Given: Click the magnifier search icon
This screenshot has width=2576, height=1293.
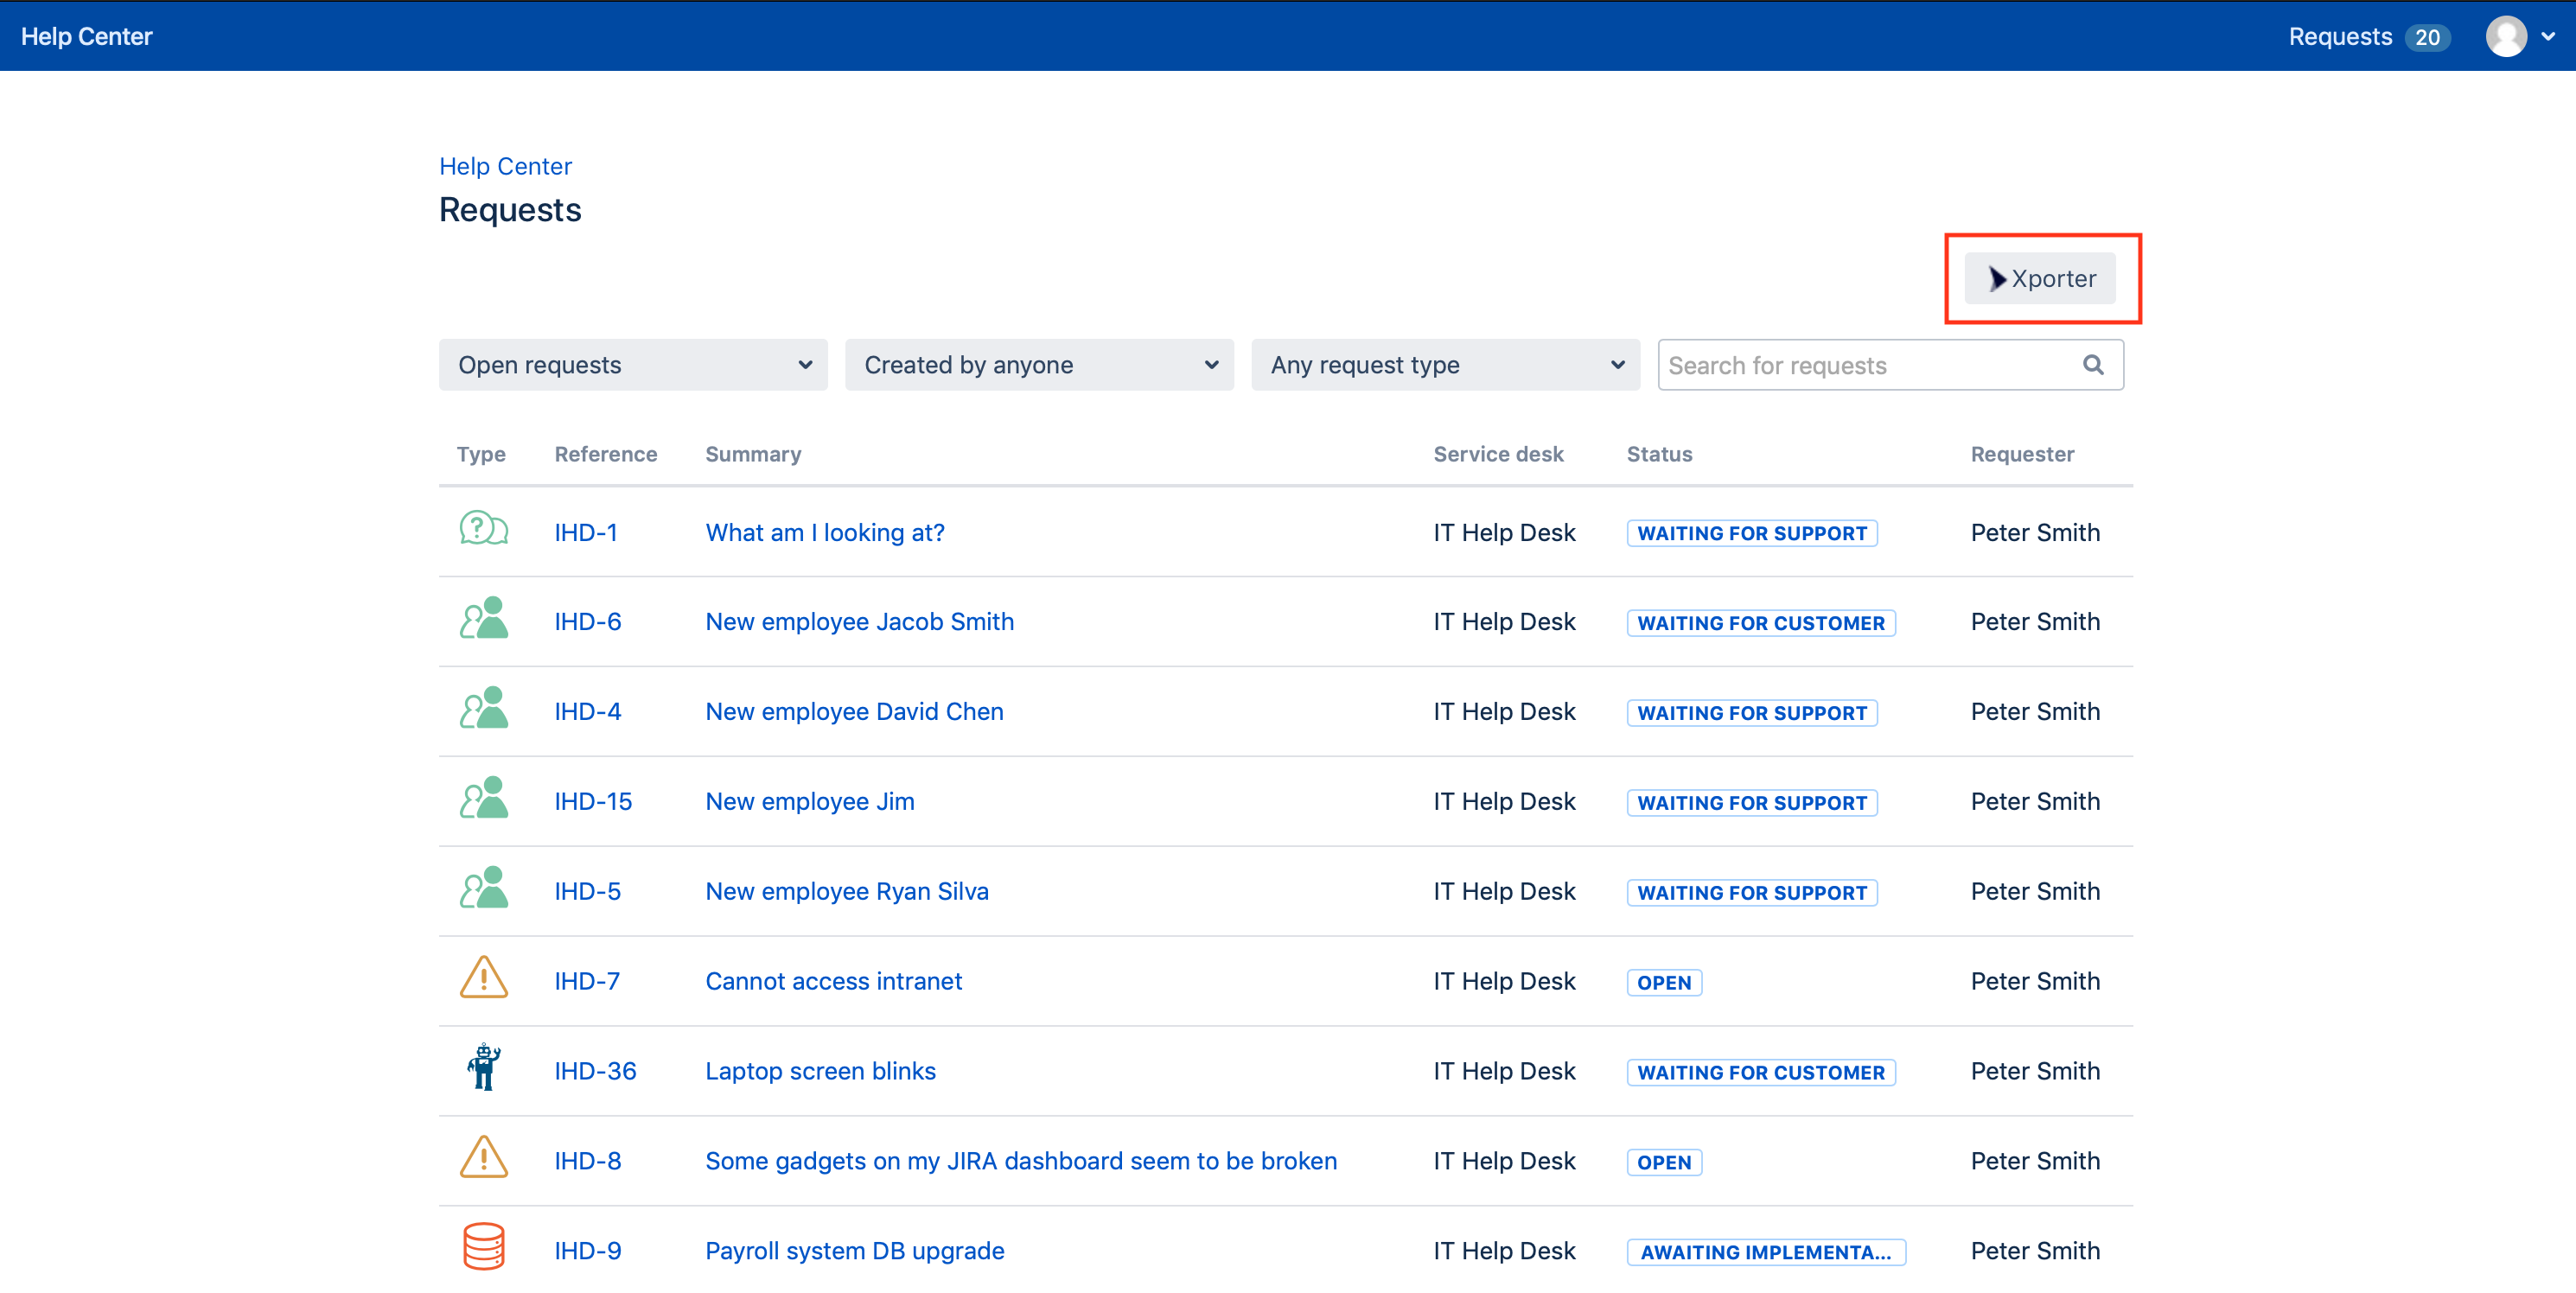Looking at the screenshot, I should pos(2092,365).
